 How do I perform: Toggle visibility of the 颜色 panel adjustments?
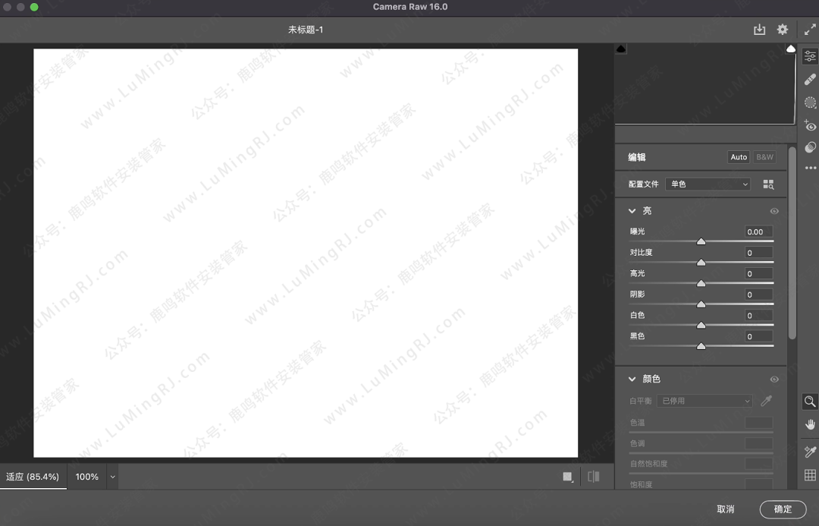(x=774, y=379)
